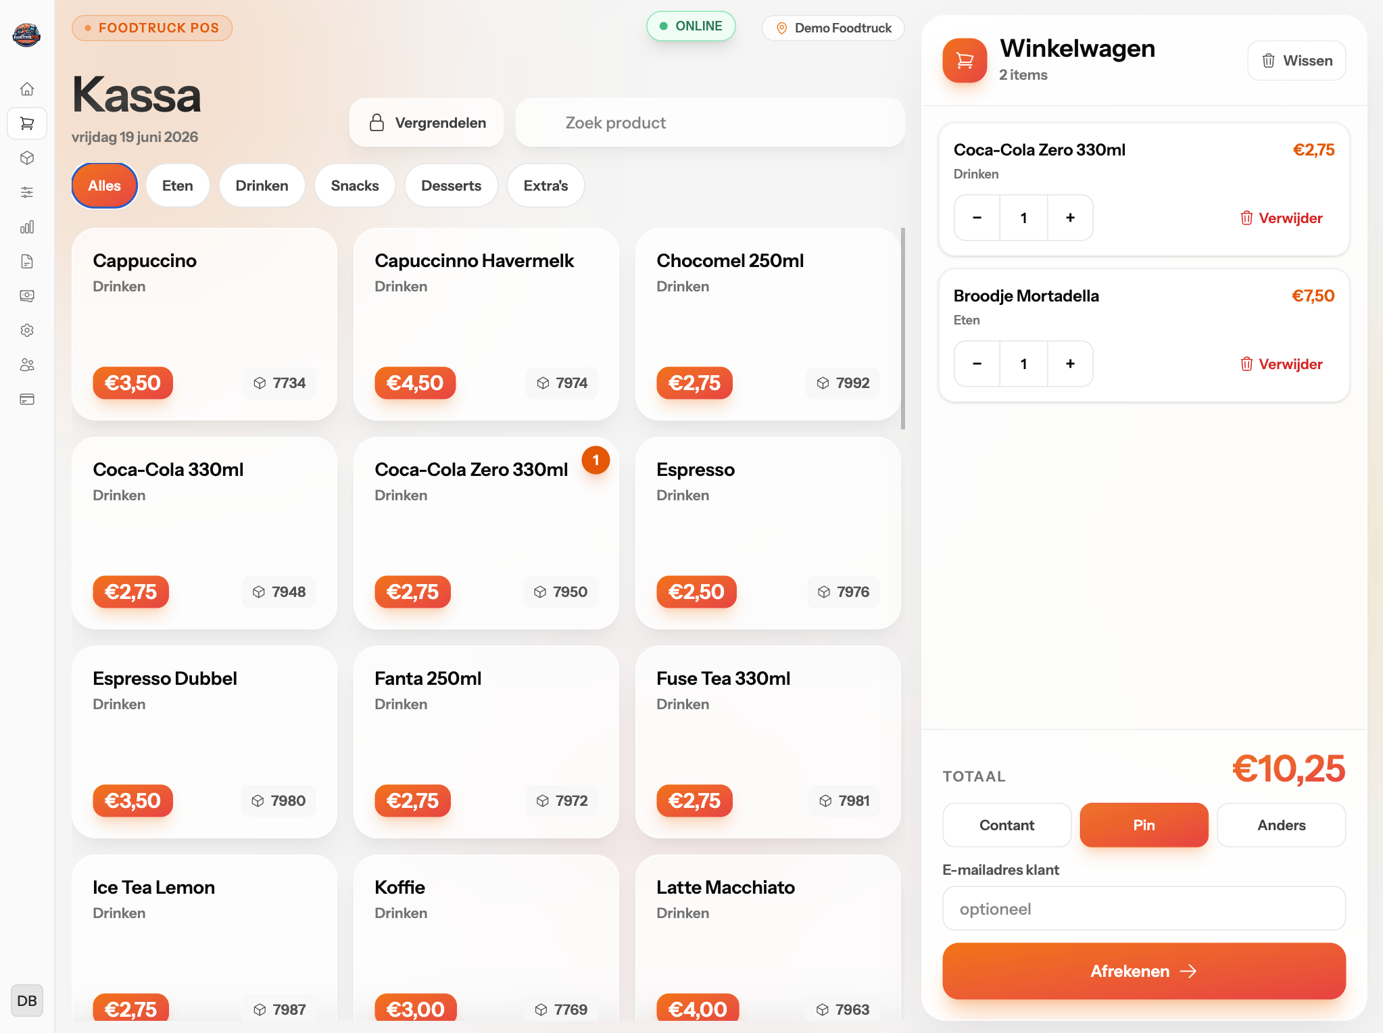Screen dimensions: 1383x1033
Task: Click the product list scrollbar
Action: coord(903,329)
